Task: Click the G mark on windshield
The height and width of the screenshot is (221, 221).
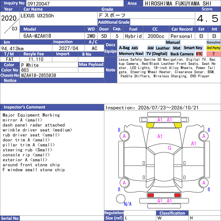Action: coord(169,148)
